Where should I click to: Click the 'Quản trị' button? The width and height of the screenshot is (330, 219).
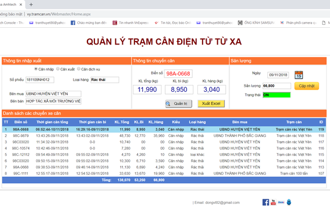178,103
